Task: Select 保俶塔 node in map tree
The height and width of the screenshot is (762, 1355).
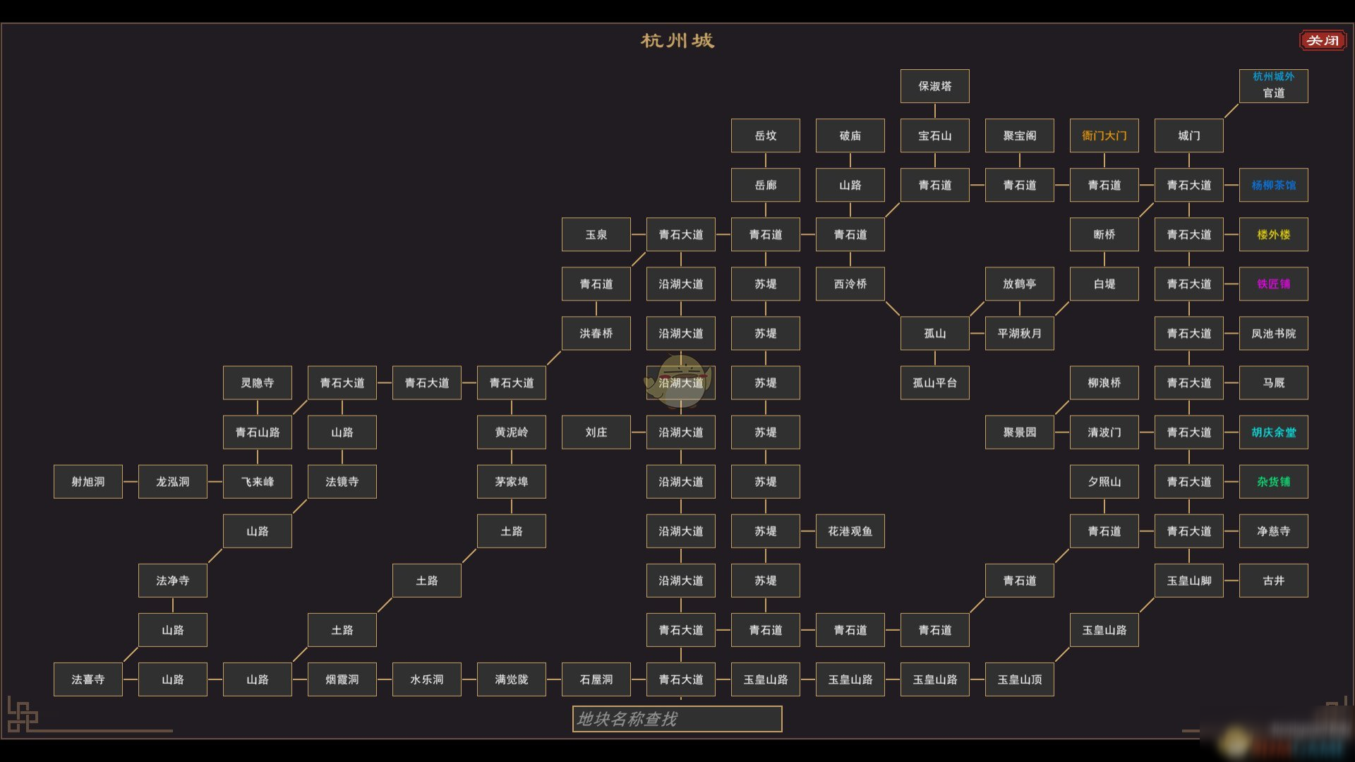Action: coord(934,85)
